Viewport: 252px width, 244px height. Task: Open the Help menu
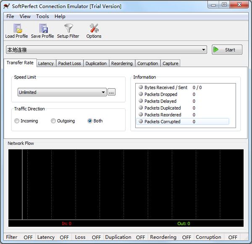tap(60, 16)
